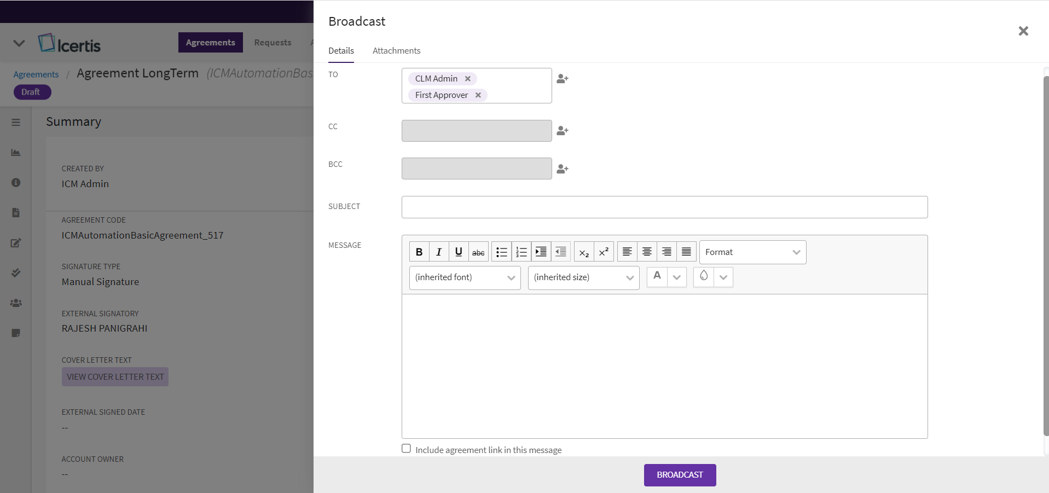Click the BROADCAST button
The height and width of the screenshot is (493, 1049).
[x=680, y=475]
